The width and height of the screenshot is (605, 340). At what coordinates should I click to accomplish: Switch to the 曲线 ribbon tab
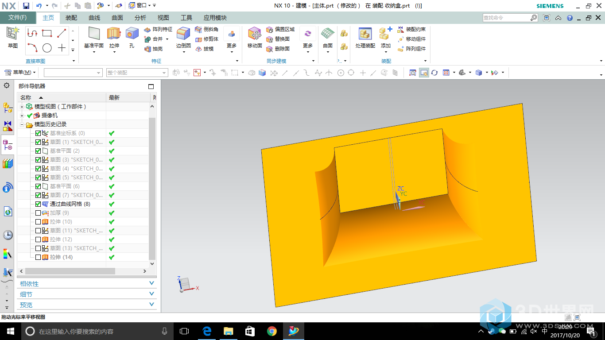tap(94, 18)
